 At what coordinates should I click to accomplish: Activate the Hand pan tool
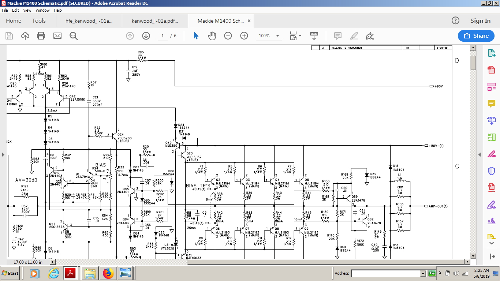(212, 36)
